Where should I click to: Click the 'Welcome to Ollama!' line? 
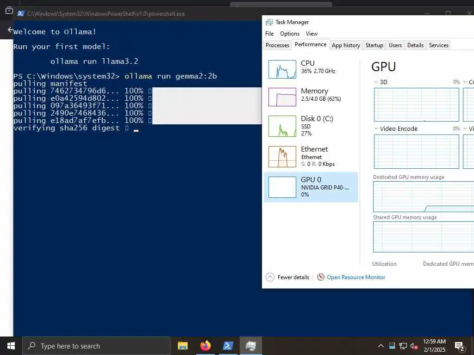pos(55,32)
